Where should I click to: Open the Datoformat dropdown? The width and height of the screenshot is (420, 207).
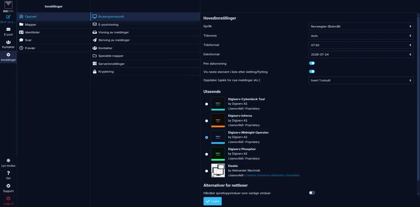[361, 54]
